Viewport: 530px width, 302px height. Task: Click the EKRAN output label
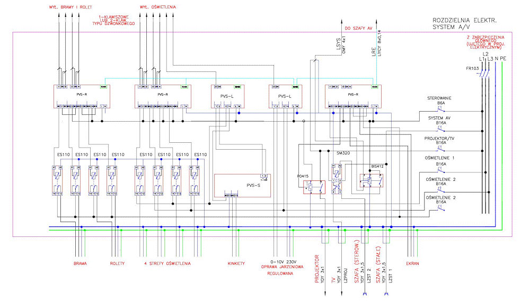point(411,263)
